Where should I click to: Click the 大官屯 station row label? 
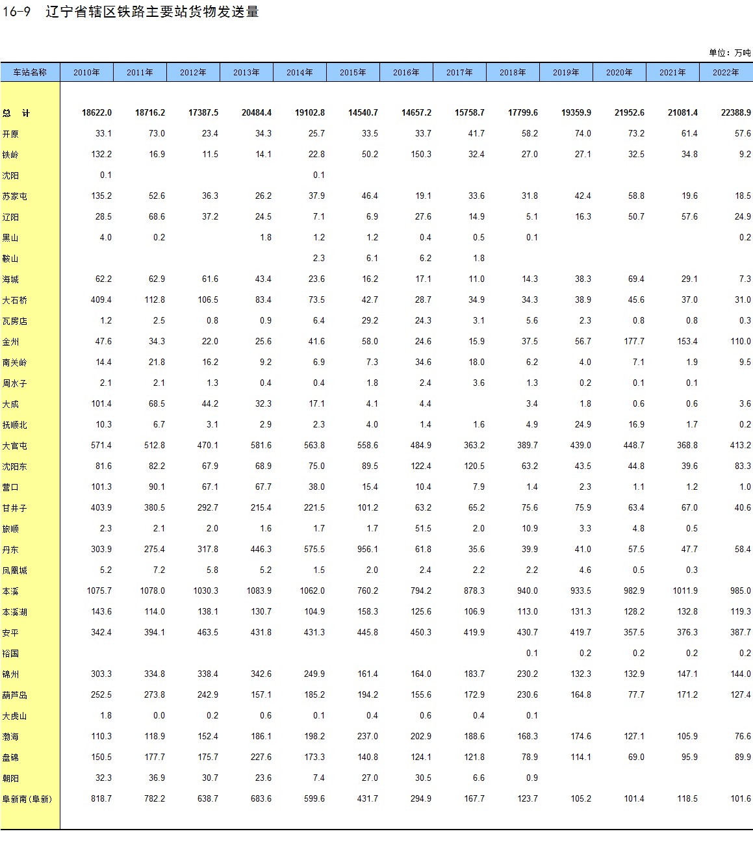[x=15, y=446]
